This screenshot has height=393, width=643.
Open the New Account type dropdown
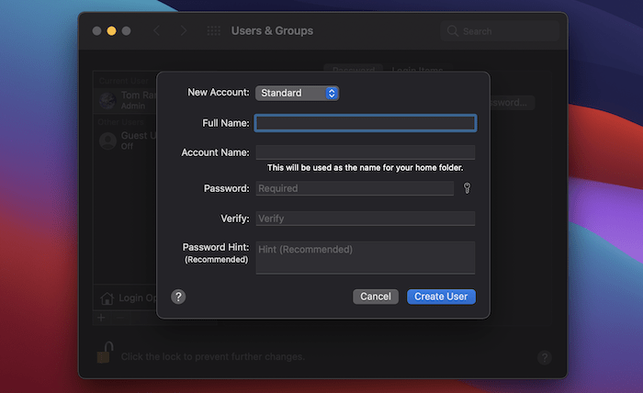click(x=297, y=93)
